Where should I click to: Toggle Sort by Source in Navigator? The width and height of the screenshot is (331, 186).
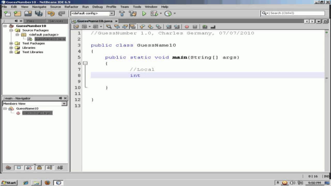pos(60,168)
